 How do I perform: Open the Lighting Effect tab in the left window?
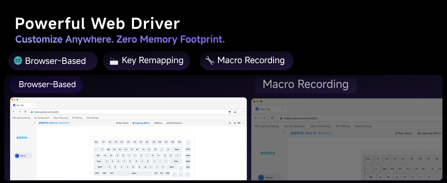pyautogui.click(x=141, y=123)
